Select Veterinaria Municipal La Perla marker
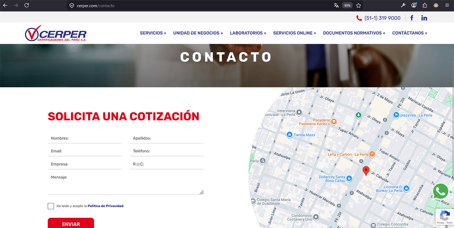Screen dimensions: 454x228 [299, 112]
